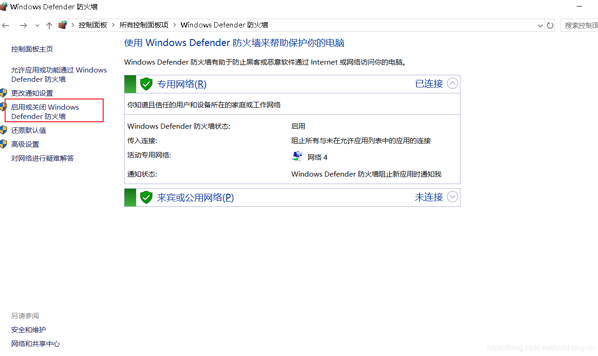The image size is (598, 356).
Task: Click the green shield icon for 专用网络
Action: (x=146, y=84)
